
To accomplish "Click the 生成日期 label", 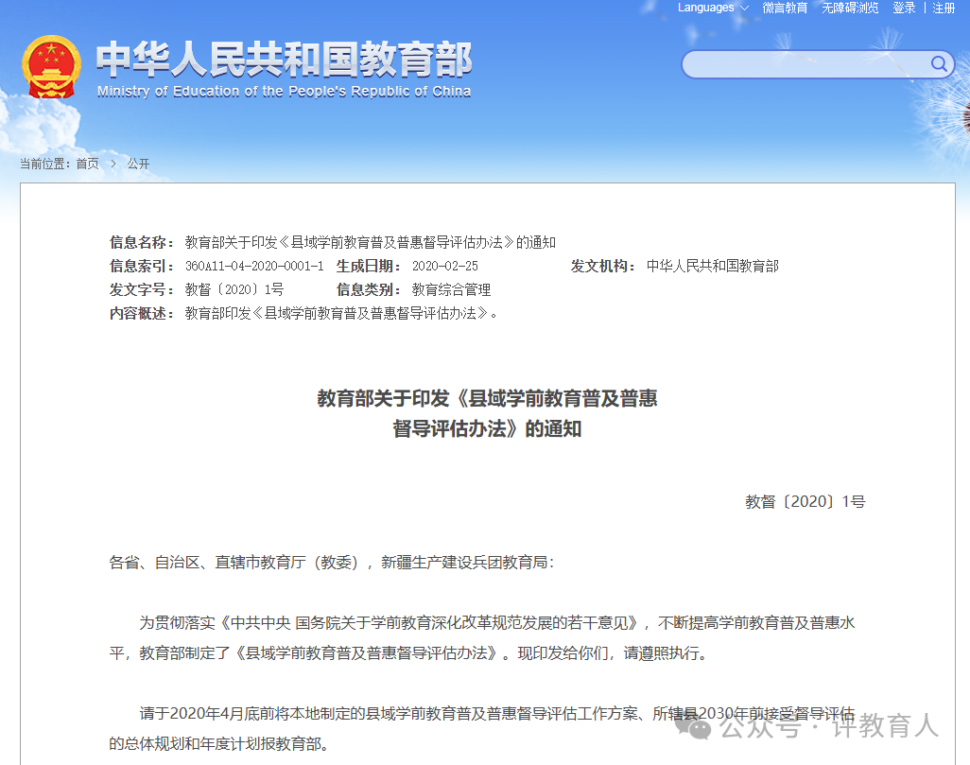I will click(x=369, y=266).
